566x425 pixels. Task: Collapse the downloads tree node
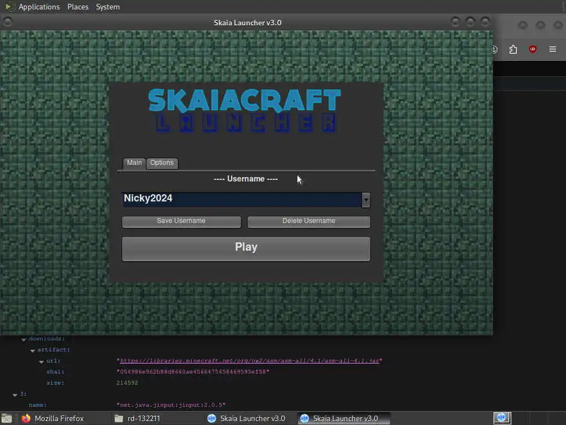click(x=24, y=339)
